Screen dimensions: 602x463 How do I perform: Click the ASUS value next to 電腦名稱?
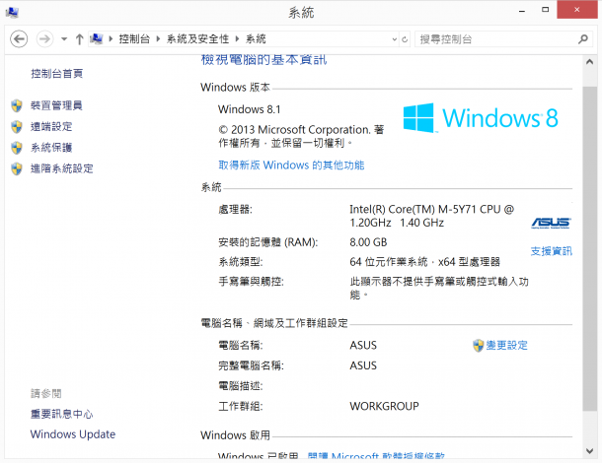tap(363, 346)
